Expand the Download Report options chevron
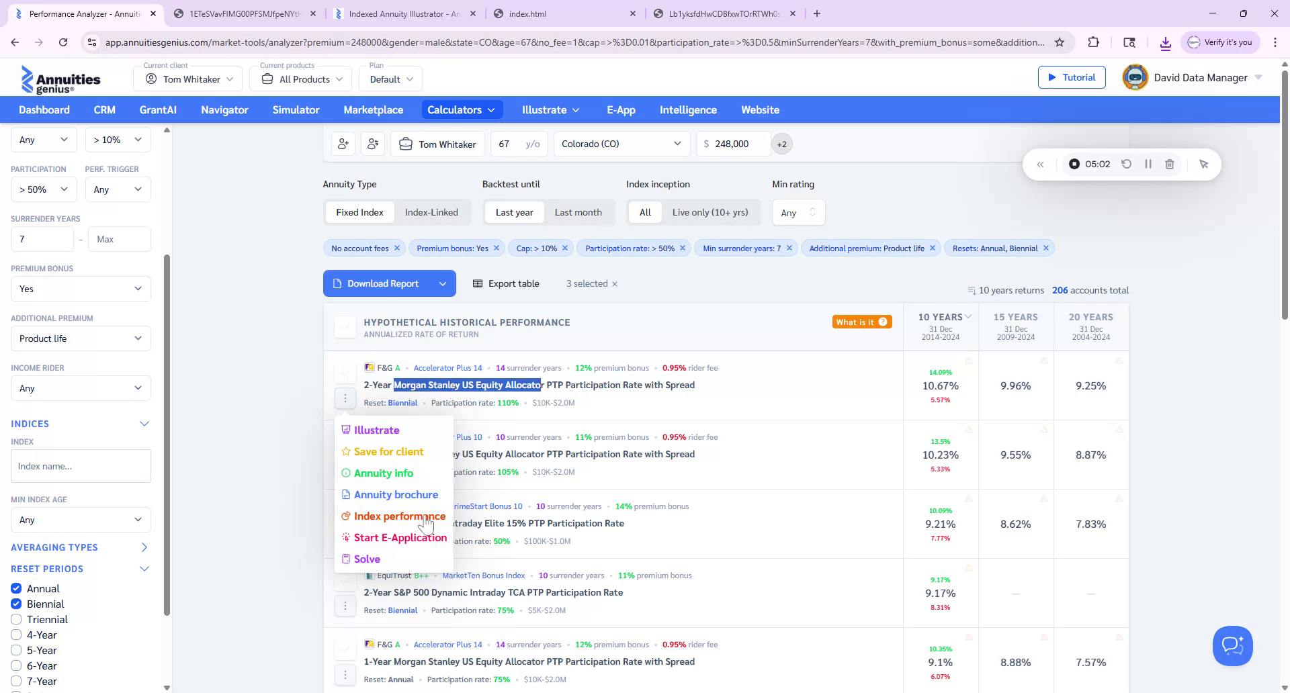This screenshot has height=693, width=1290. (x=443, y=283)
